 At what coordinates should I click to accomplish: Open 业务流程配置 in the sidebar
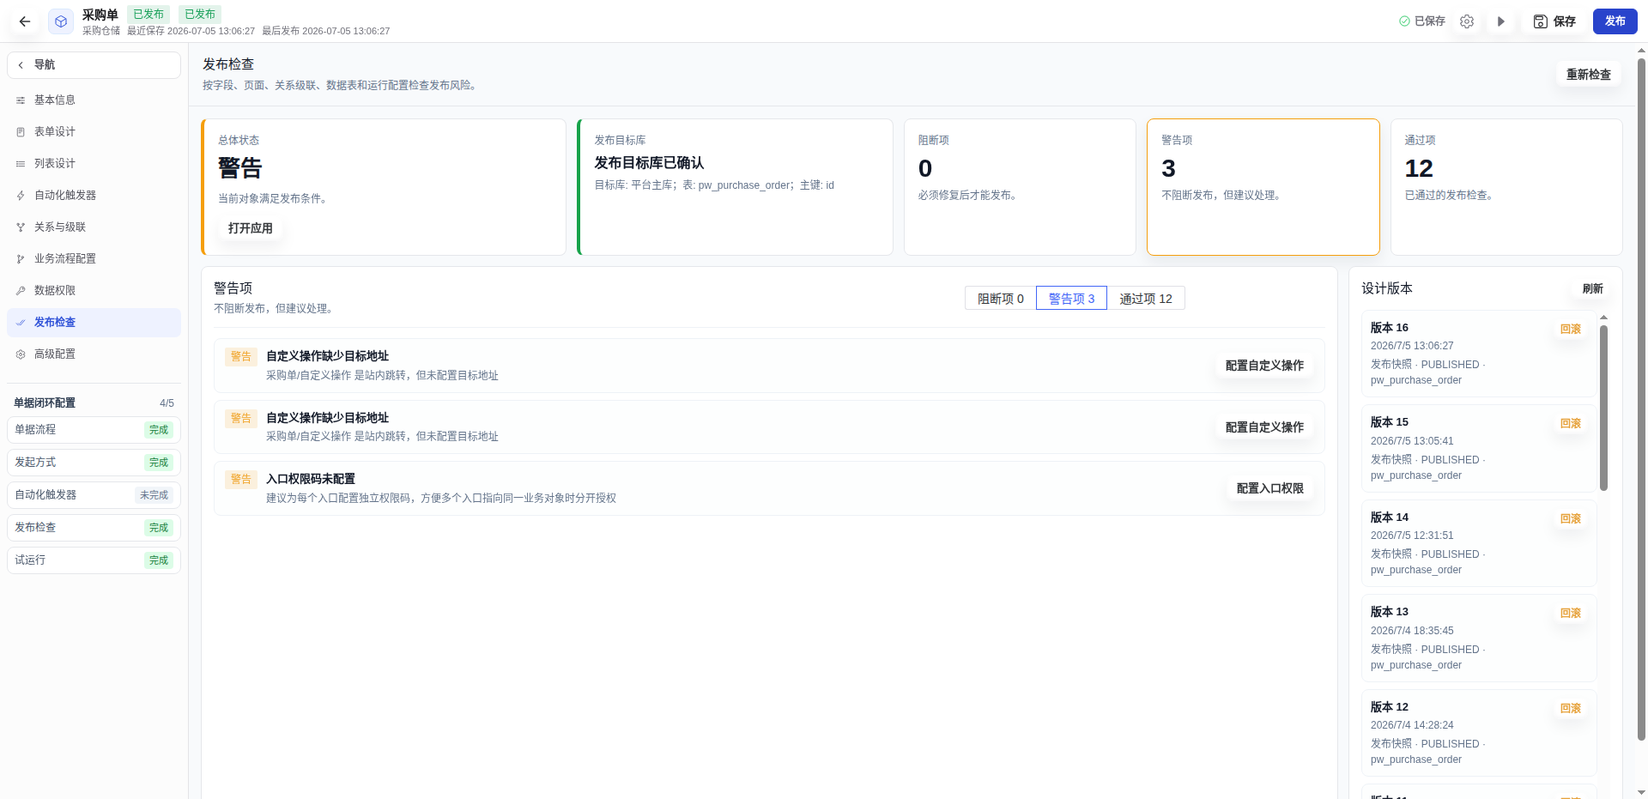pyautogui.click(x=94, y=259)
